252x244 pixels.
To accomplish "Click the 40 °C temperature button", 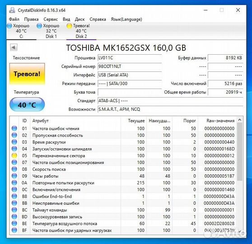I will (x=27, y=105).
